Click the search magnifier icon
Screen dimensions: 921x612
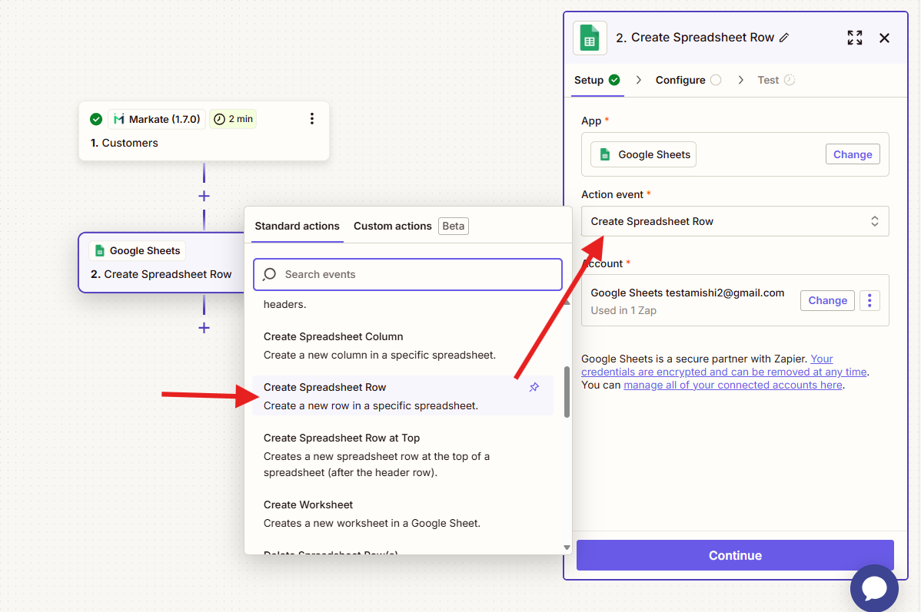point(270,274)
